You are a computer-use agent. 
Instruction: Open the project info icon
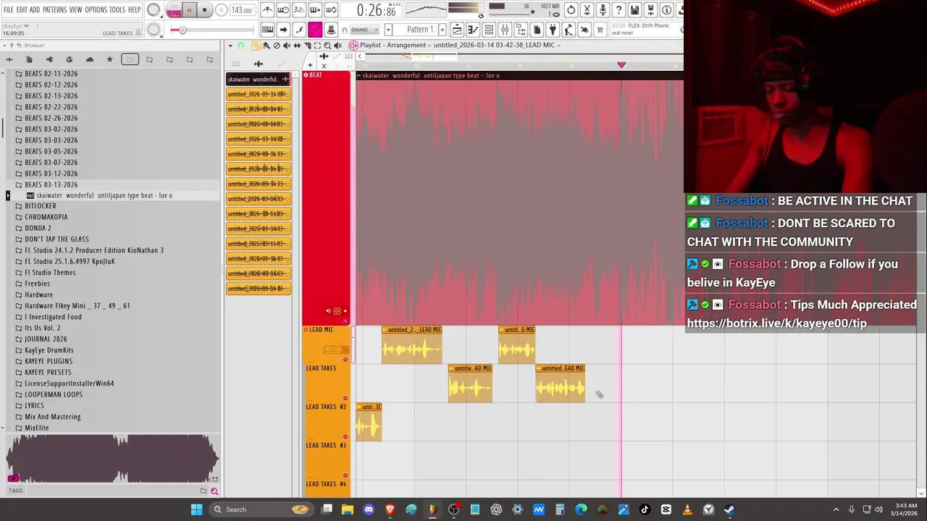tap(666, 10)
